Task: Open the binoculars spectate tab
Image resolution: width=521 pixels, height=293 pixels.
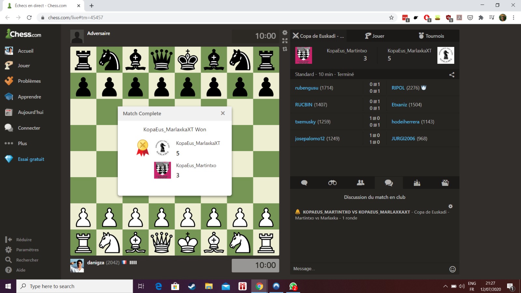Action: pos(332,183)
